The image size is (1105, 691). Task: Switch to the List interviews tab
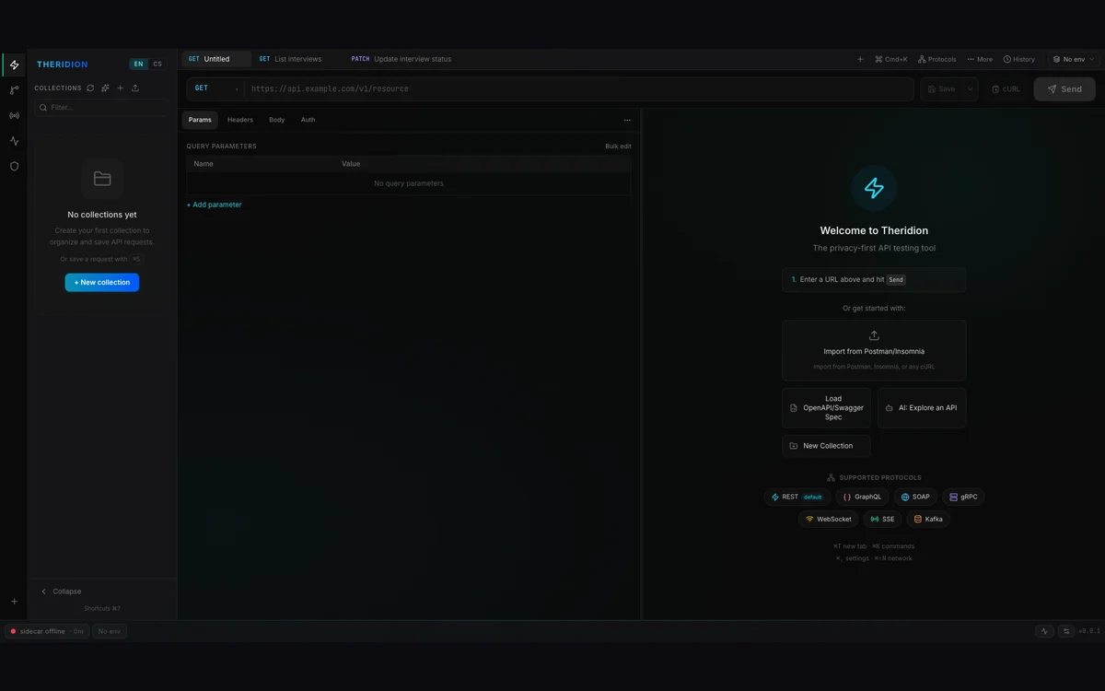[290, 59]
